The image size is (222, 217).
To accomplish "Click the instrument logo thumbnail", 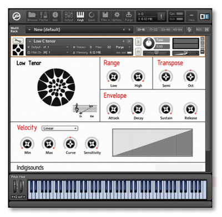I will coord(18,50).
